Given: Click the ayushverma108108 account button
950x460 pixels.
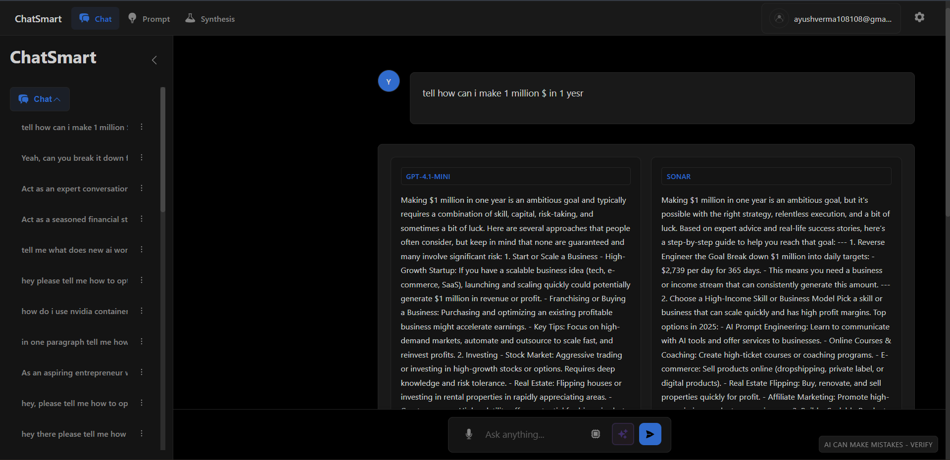Looking at the screenshot, I should point(832,19).
